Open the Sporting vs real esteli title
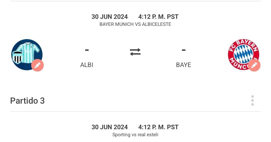The image size is (271, 142). point(135,135)
